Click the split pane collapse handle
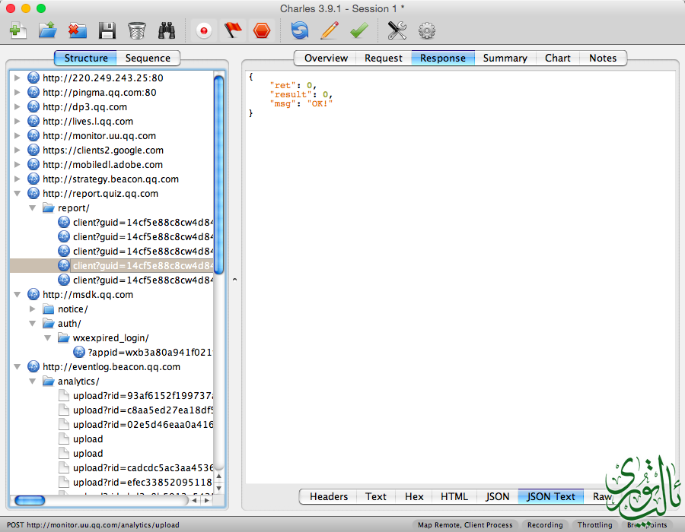The height and width of the screenshot is (532, 685). (x=234, y=280)
